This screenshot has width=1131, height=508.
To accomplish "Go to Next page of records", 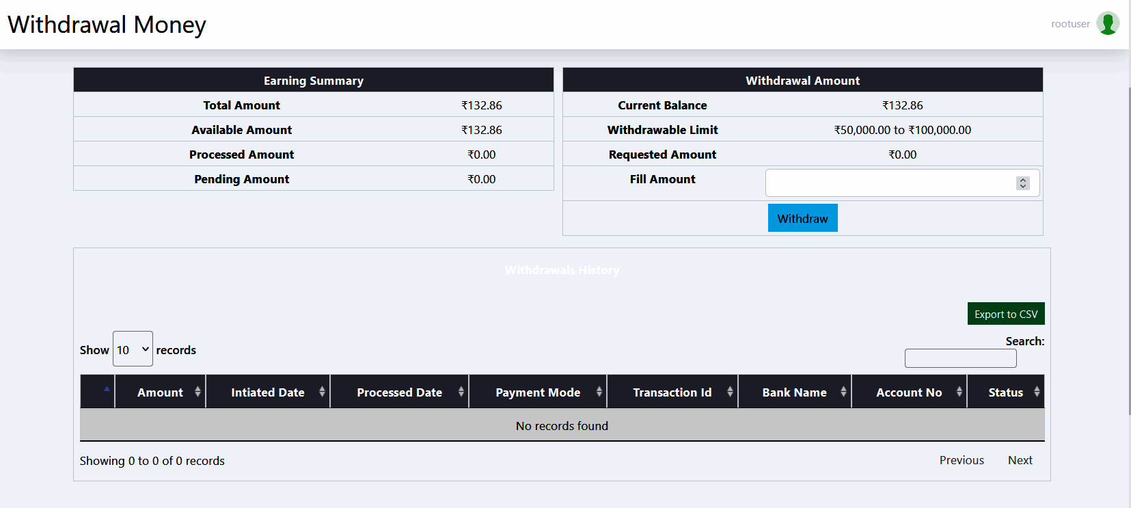I will coord(1020,460).
